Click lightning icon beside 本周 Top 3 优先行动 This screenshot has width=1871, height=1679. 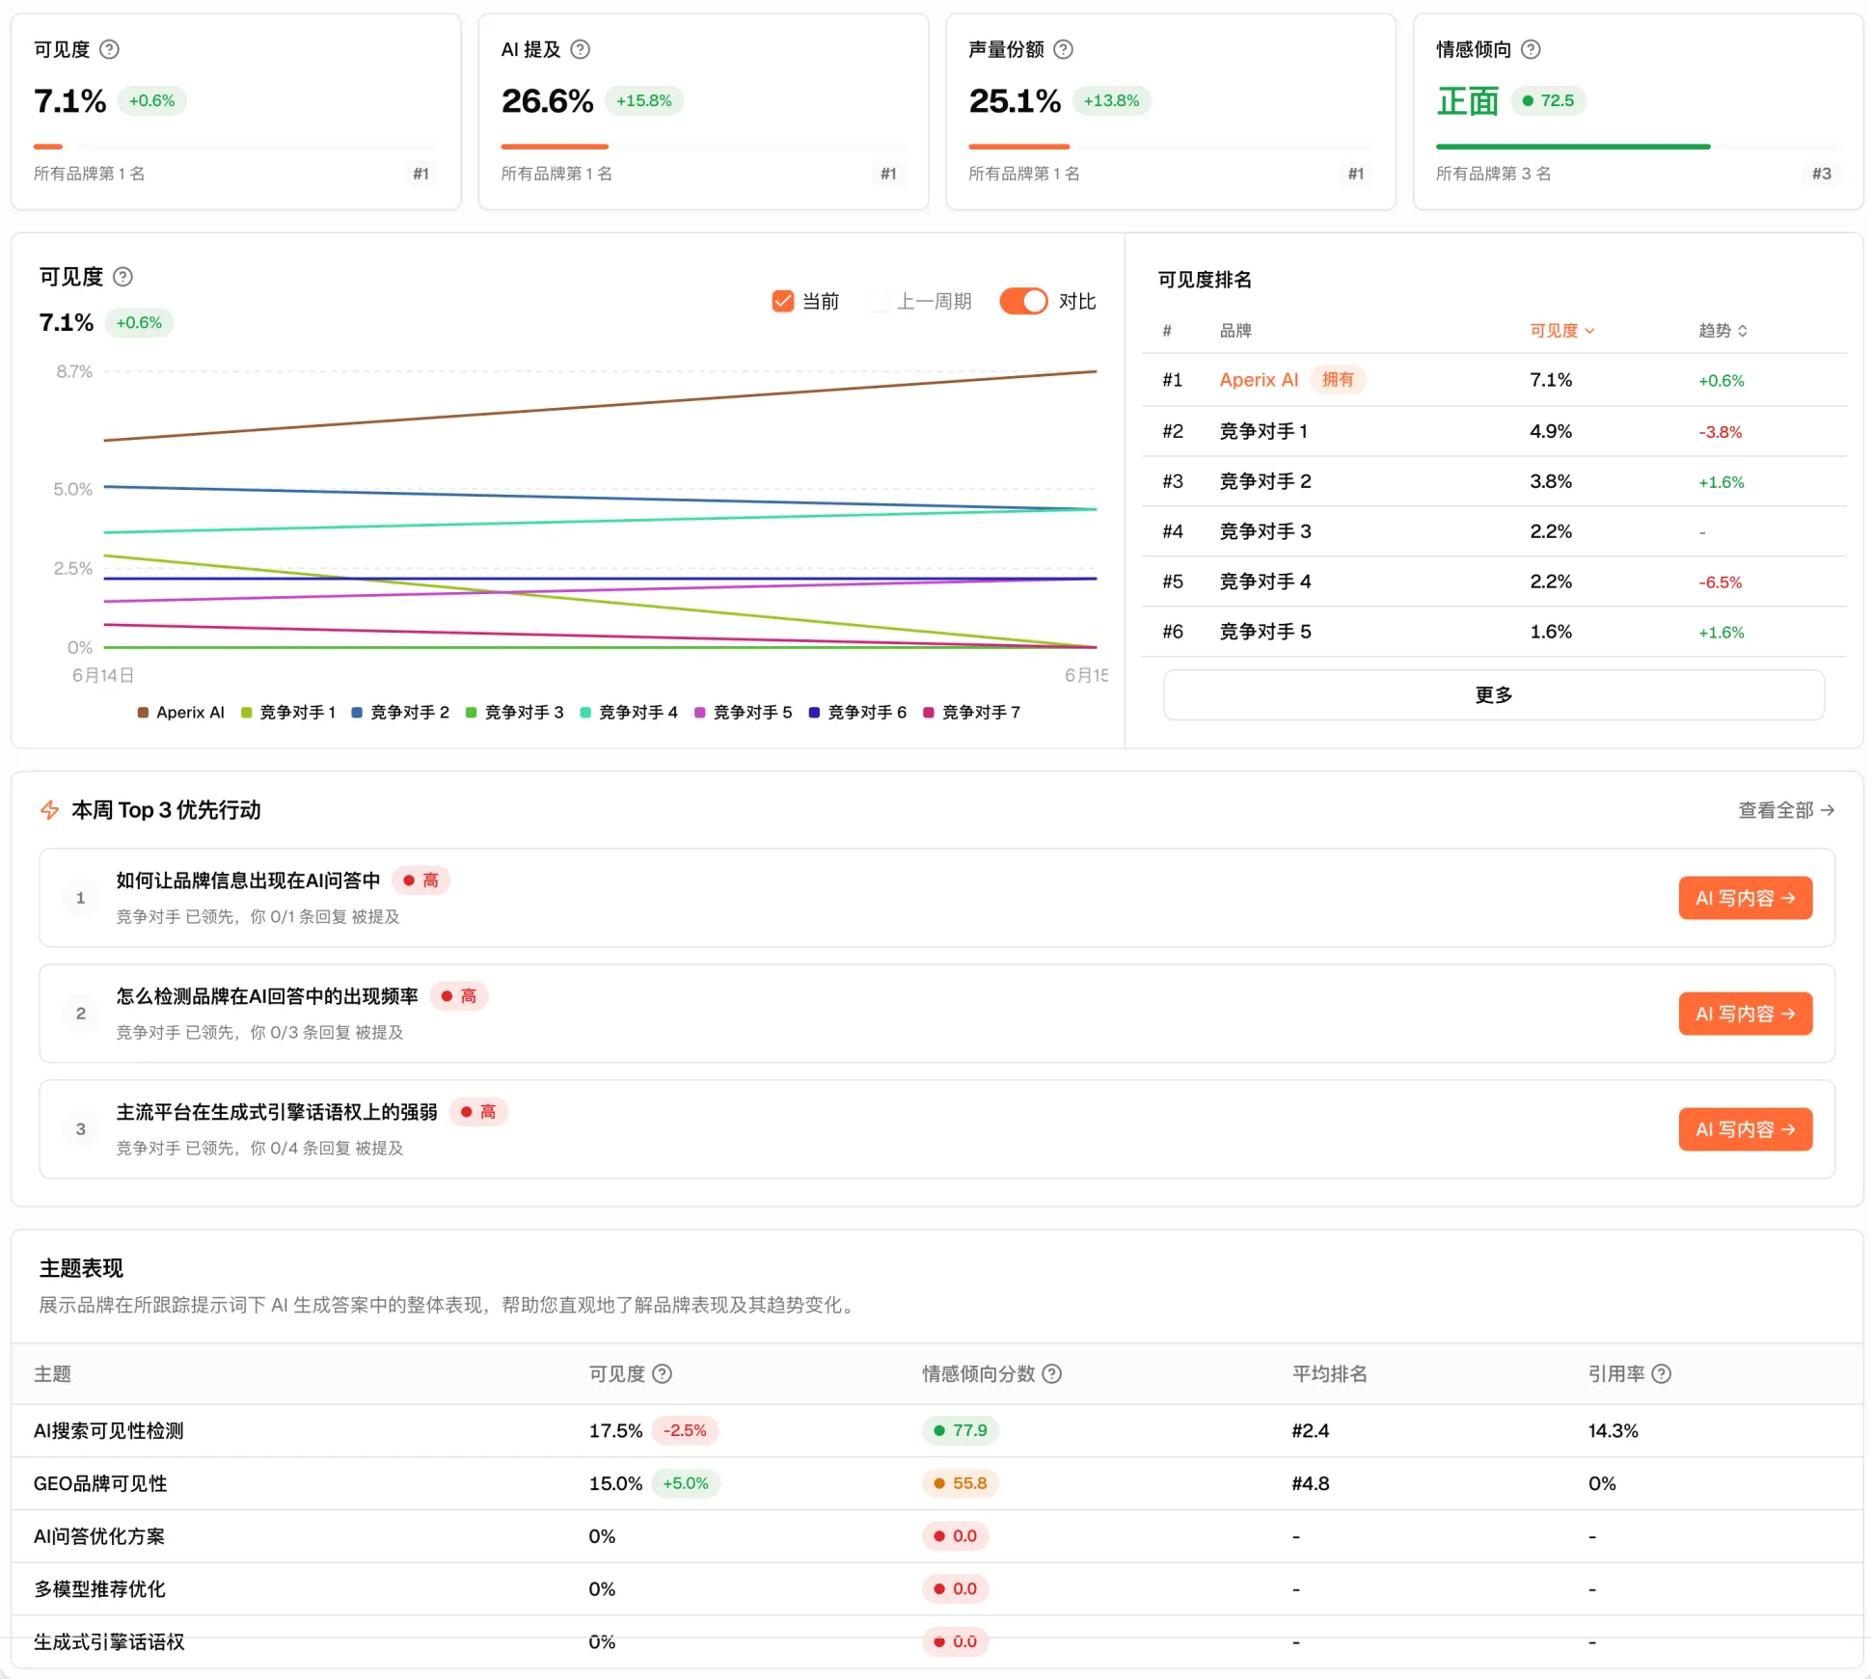tap(50, 810)
